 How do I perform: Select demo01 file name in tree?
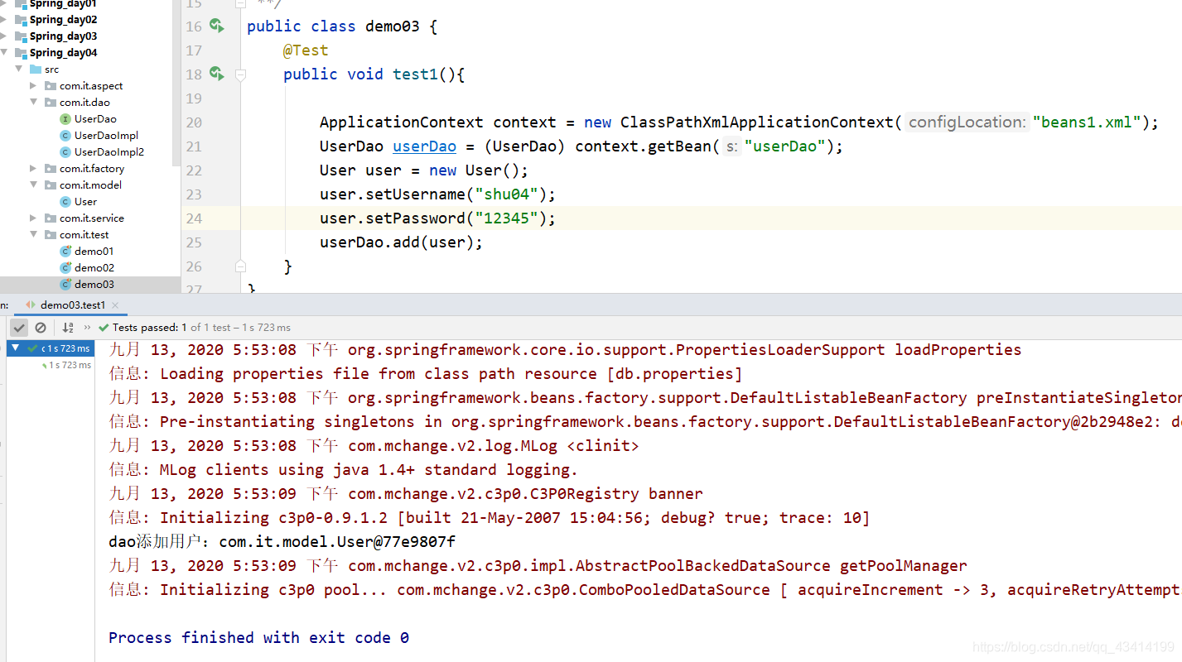click(x=94, y=251)
